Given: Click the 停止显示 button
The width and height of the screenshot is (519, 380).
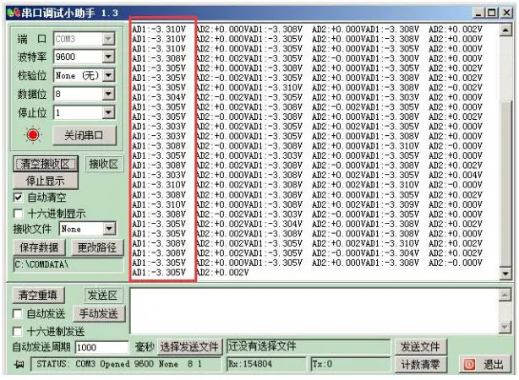Looking at the screenshot, I should (x=46, y=181).
